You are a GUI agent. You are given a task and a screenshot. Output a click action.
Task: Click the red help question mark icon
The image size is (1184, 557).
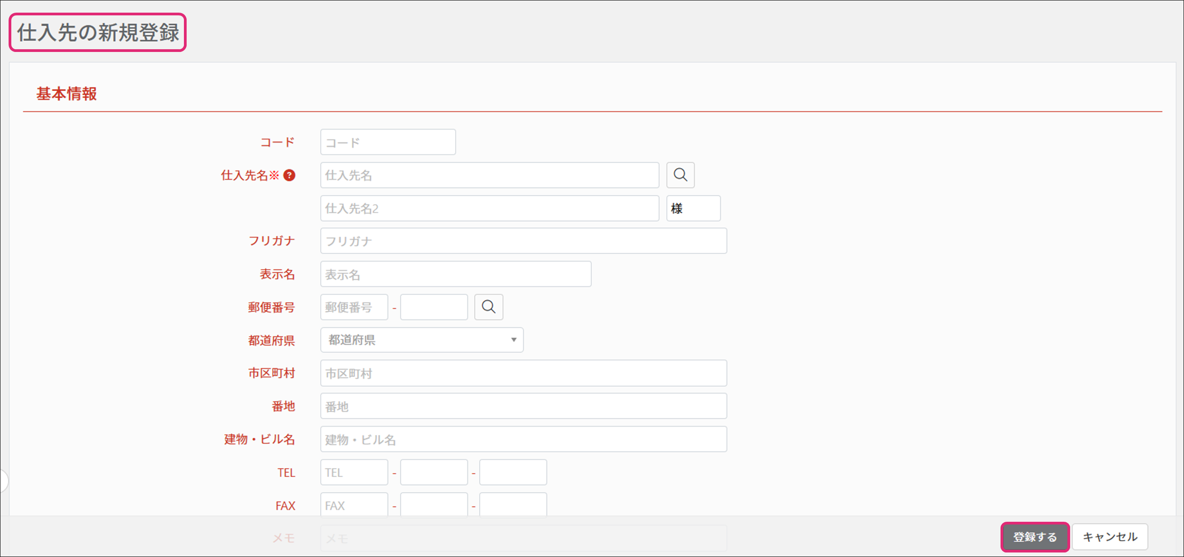coord(289,175)
